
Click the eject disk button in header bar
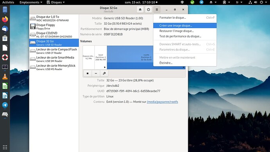(x=140, y=10)
